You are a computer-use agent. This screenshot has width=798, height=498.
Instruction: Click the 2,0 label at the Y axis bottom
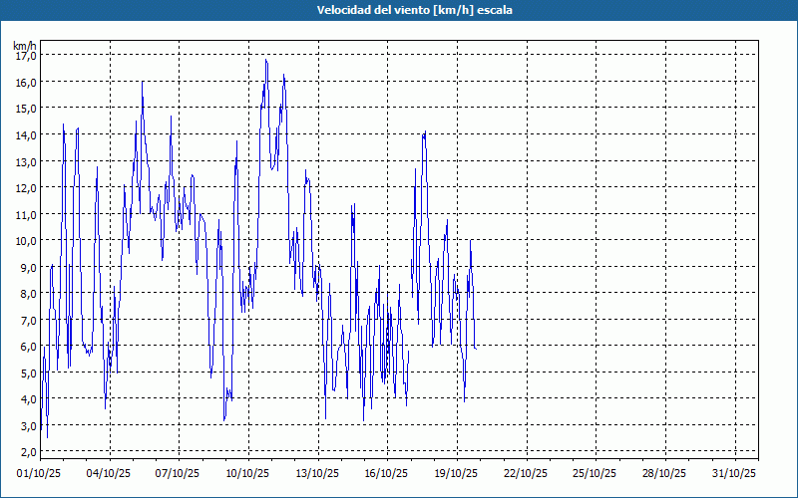click(x=28, y=452)
